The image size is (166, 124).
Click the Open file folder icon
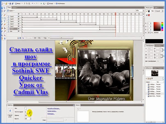click(x=6, y=4)
